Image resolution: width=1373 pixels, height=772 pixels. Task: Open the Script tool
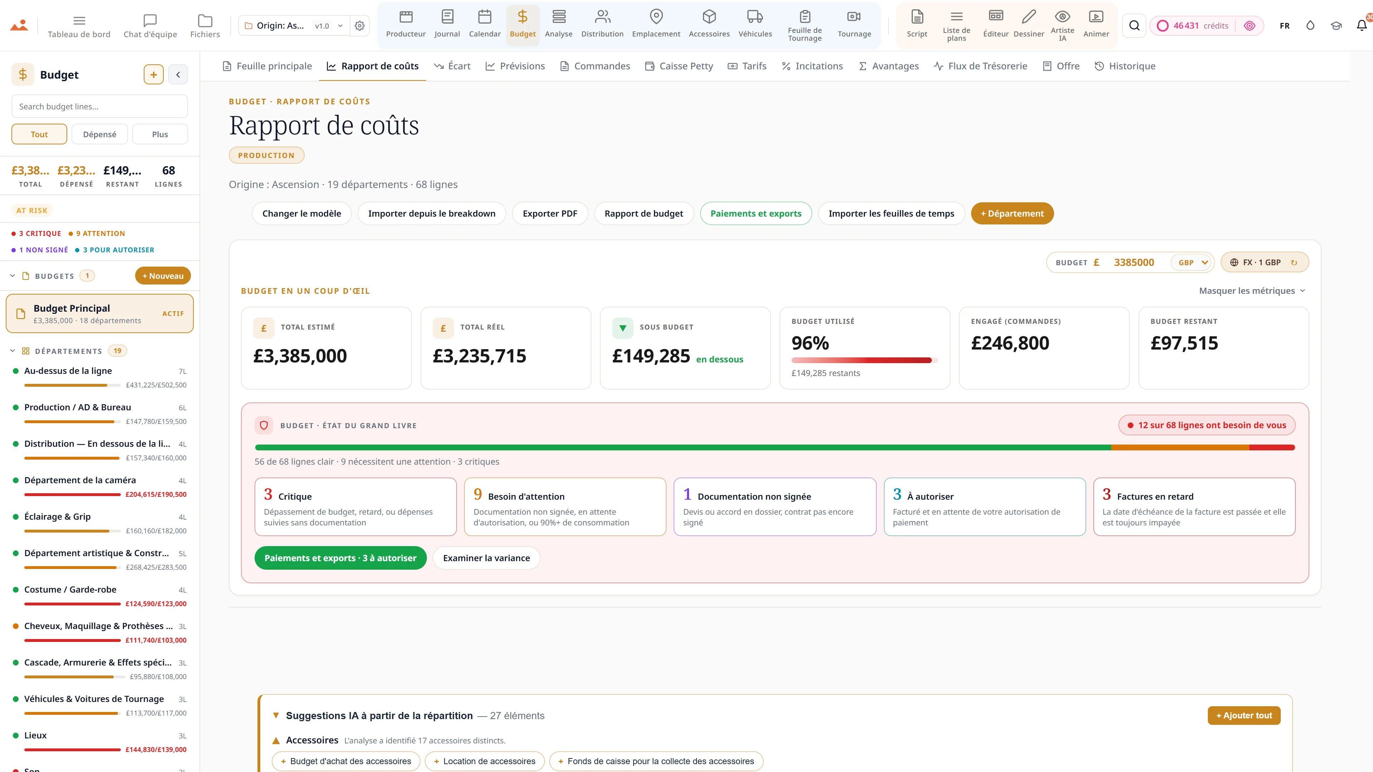pyautogui.click(x=917, y=25)
